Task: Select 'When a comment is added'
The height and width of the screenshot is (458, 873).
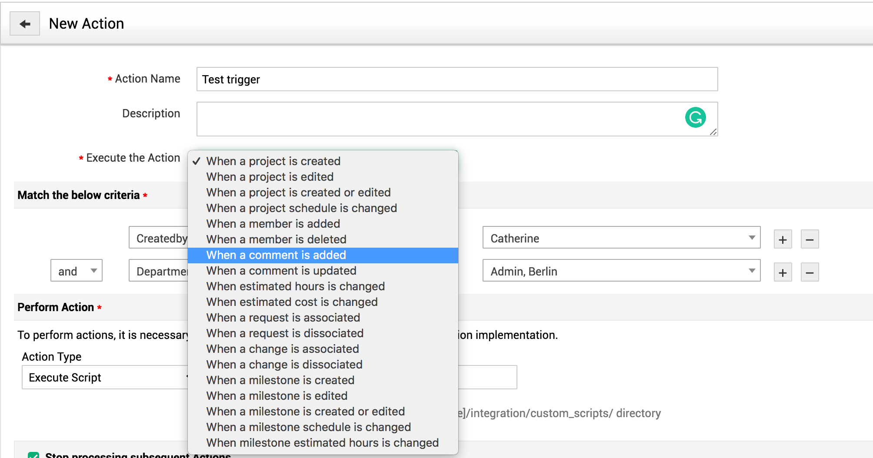Action: (x=276, y=255)
